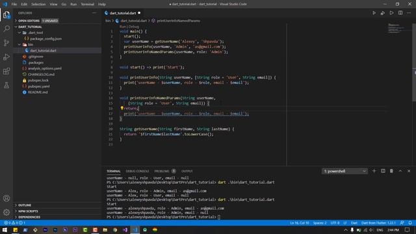Close the terminal panel
The width and height of the screenshot is (416, 234).
click(409, 171)
